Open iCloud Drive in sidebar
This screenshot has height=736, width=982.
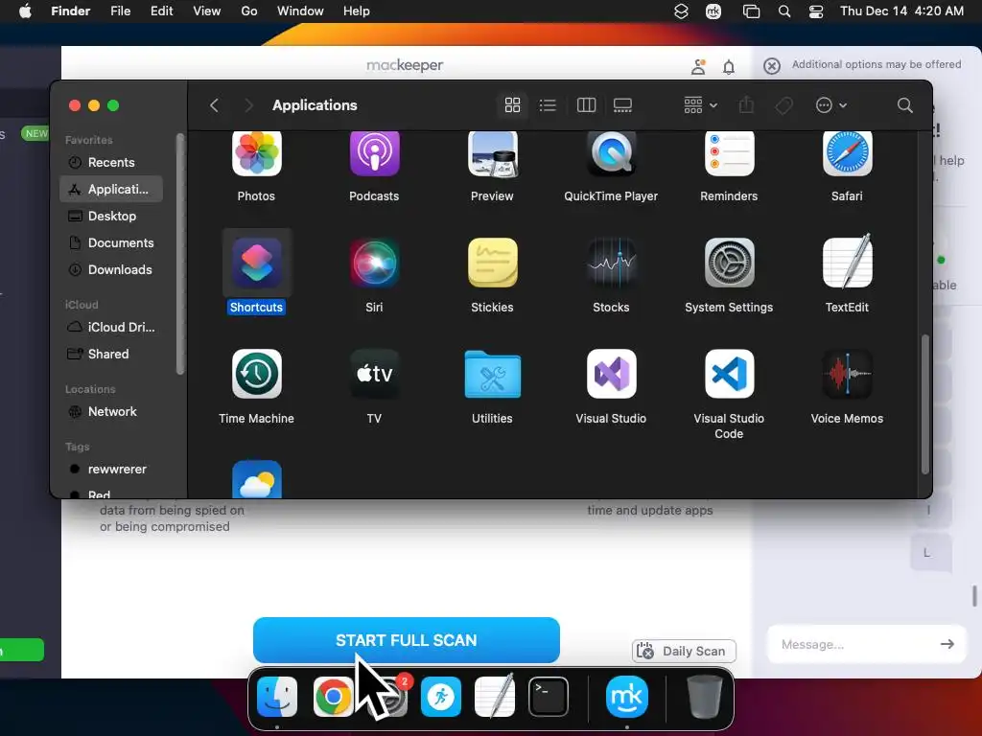[x=111, y=328]
